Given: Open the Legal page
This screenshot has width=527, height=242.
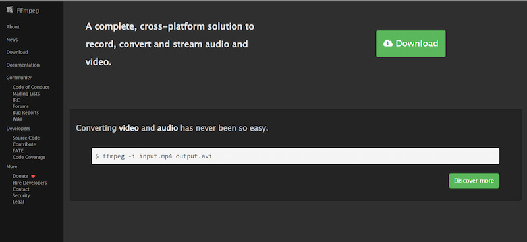Looking at the screenshot, I should point(18,202).
